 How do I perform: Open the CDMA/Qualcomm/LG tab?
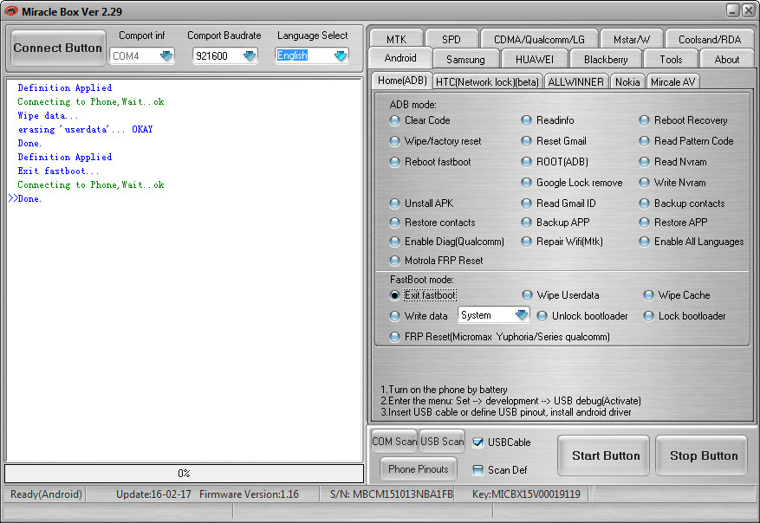pyautogui.click(x=539, y=39)
